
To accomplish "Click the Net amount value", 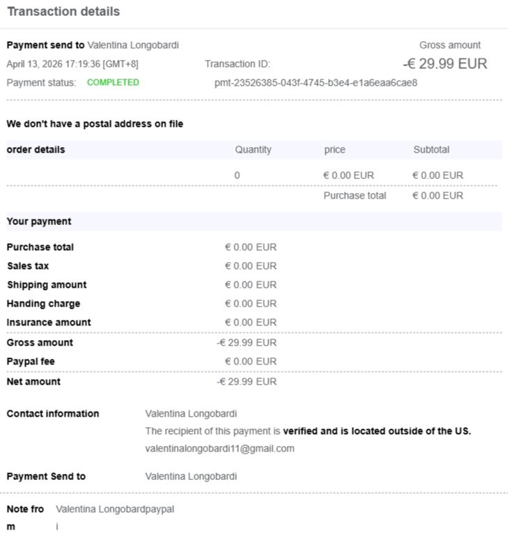I will click(247, 382).
